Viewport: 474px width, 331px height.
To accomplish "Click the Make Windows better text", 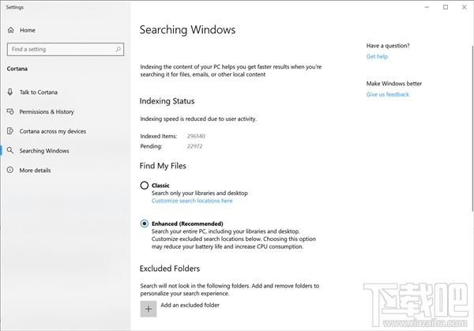I will (x=394, y=84).
